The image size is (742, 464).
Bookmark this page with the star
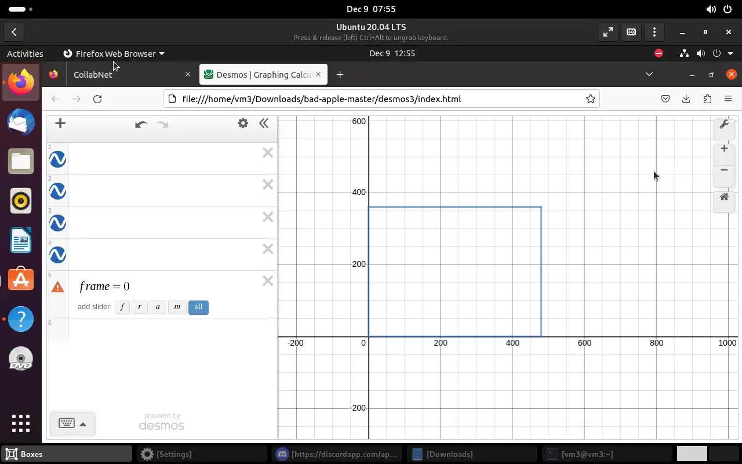click(x=591, y=99)
